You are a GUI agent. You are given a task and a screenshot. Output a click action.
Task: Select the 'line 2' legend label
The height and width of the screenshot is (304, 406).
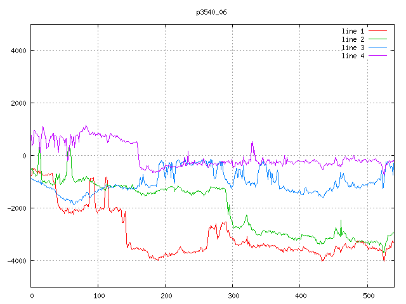[353, 39]
